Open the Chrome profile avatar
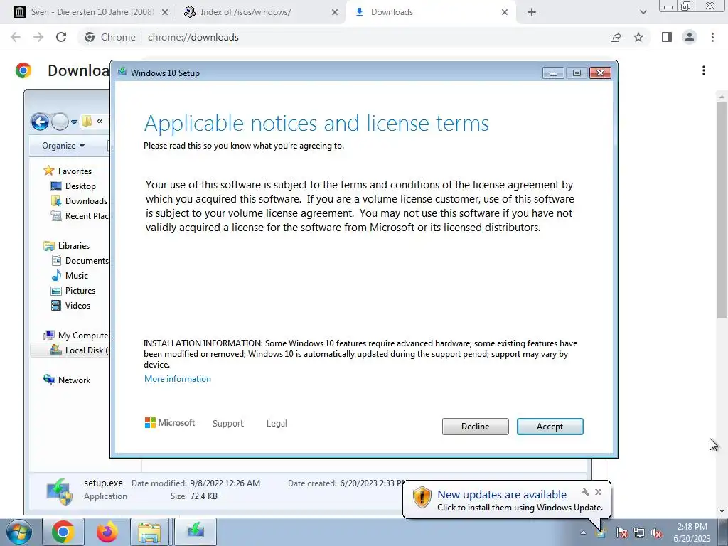 click(690, 37)
